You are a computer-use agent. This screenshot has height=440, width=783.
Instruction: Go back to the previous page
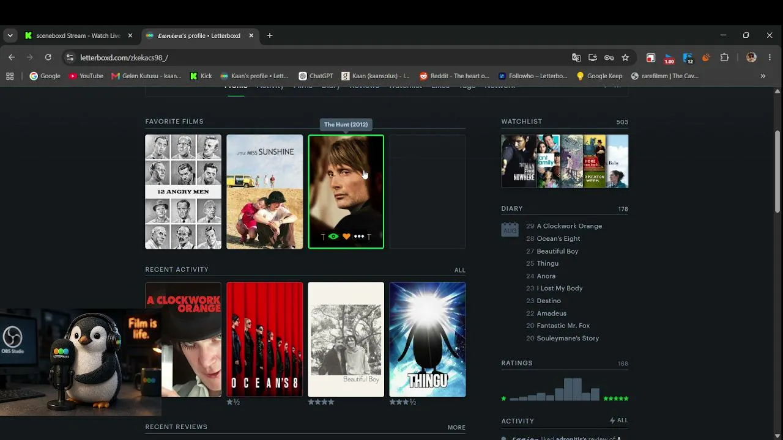coord(12,57)
